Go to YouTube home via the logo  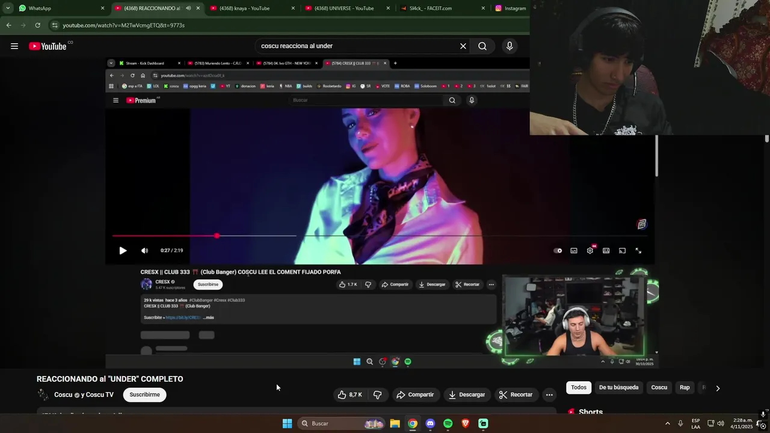pos(48,46)
